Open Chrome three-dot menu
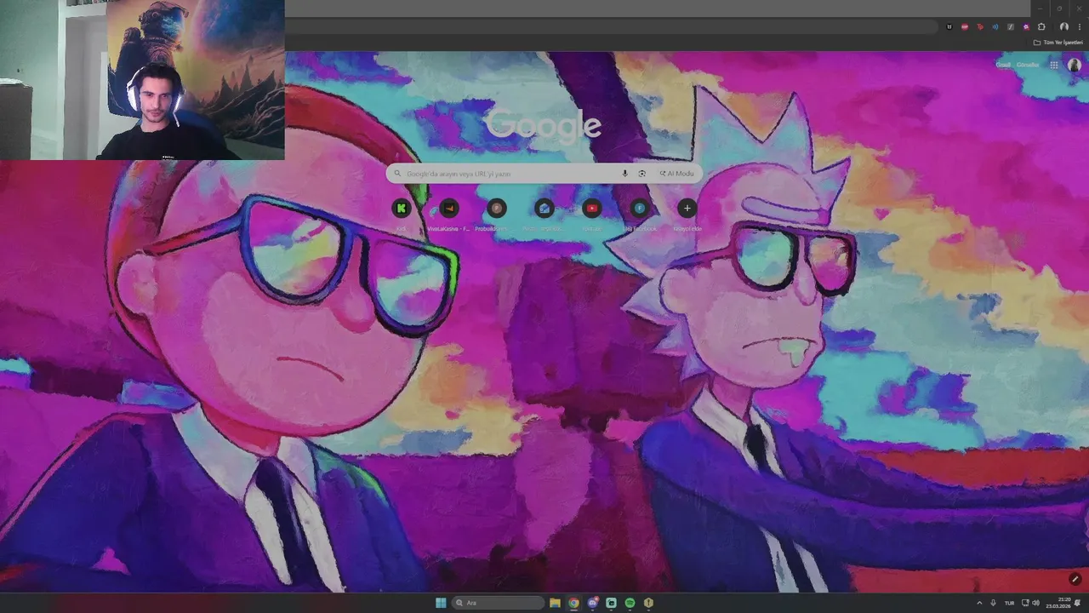 pyautogui.click(x=1080, y=27)
